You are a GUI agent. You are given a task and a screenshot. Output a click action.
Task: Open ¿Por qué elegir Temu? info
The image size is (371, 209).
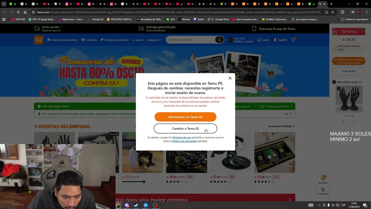tap(54, 106)
